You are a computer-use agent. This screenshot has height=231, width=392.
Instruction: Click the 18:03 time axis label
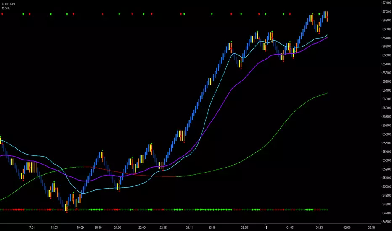coord(54,228)
